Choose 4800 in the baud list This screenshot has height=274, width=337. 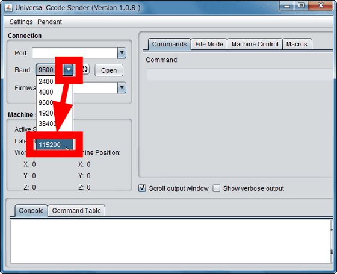(x=55, y=92)
